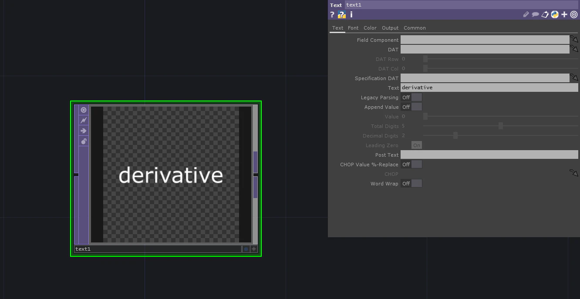Click the concentric circles icon in parameter header
The height and width of the screenshot is (299, 580).
(x=574, y=15)
